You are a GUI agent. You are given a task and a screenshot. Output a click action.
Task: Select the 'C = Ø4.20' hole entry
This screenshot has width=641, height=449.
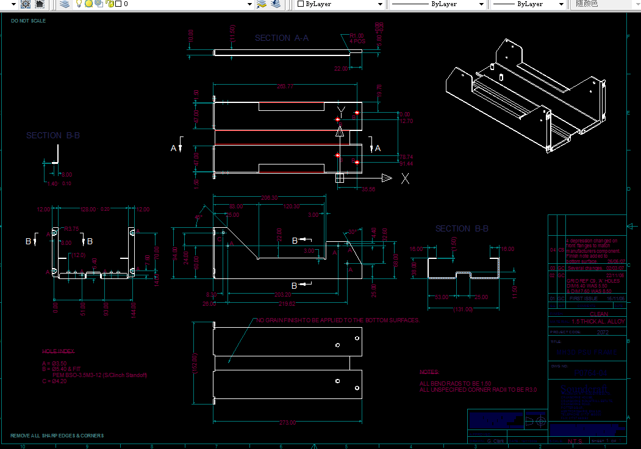pyautogui.click(x=54, y=381)
